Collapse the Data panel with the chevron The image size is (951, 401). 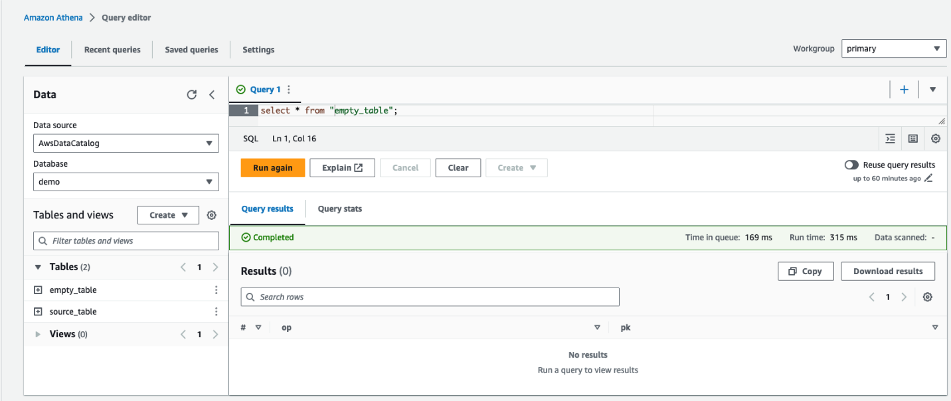pos(212,94)
